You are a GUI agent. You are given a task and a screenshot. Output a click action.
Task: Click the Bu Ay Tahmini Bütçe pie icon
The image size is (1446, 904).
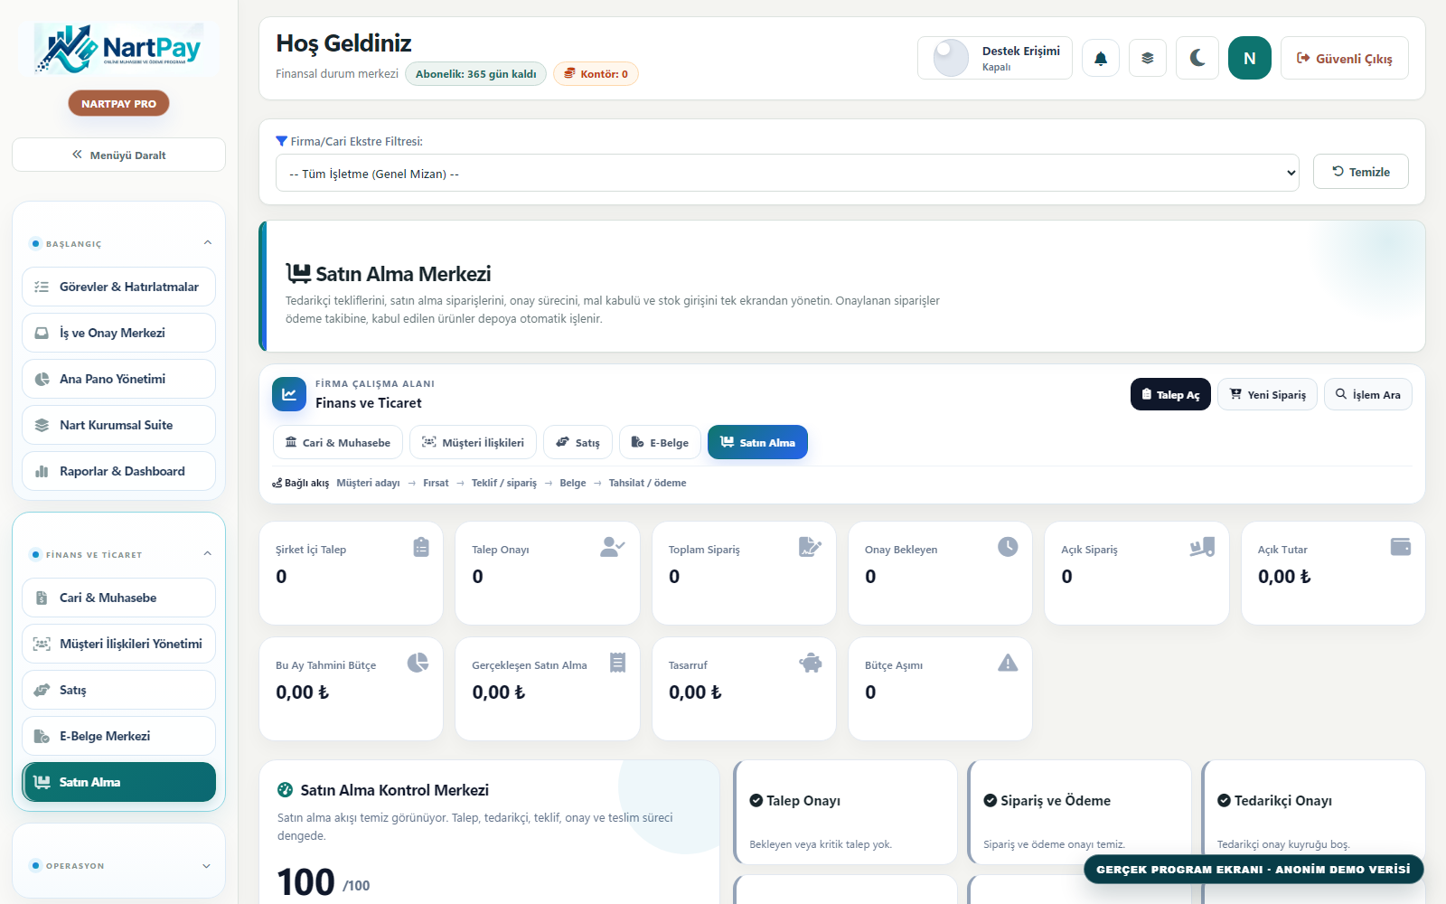tap(418, 663)
